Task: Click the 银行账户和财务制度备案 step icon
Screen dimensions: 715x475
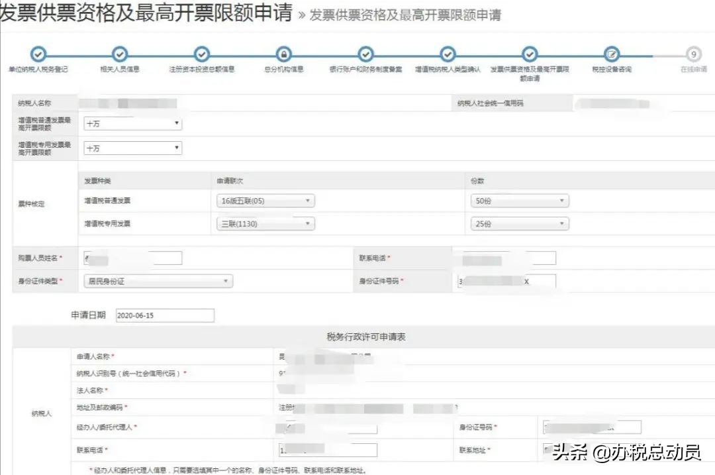Action: tap(365, 56)
